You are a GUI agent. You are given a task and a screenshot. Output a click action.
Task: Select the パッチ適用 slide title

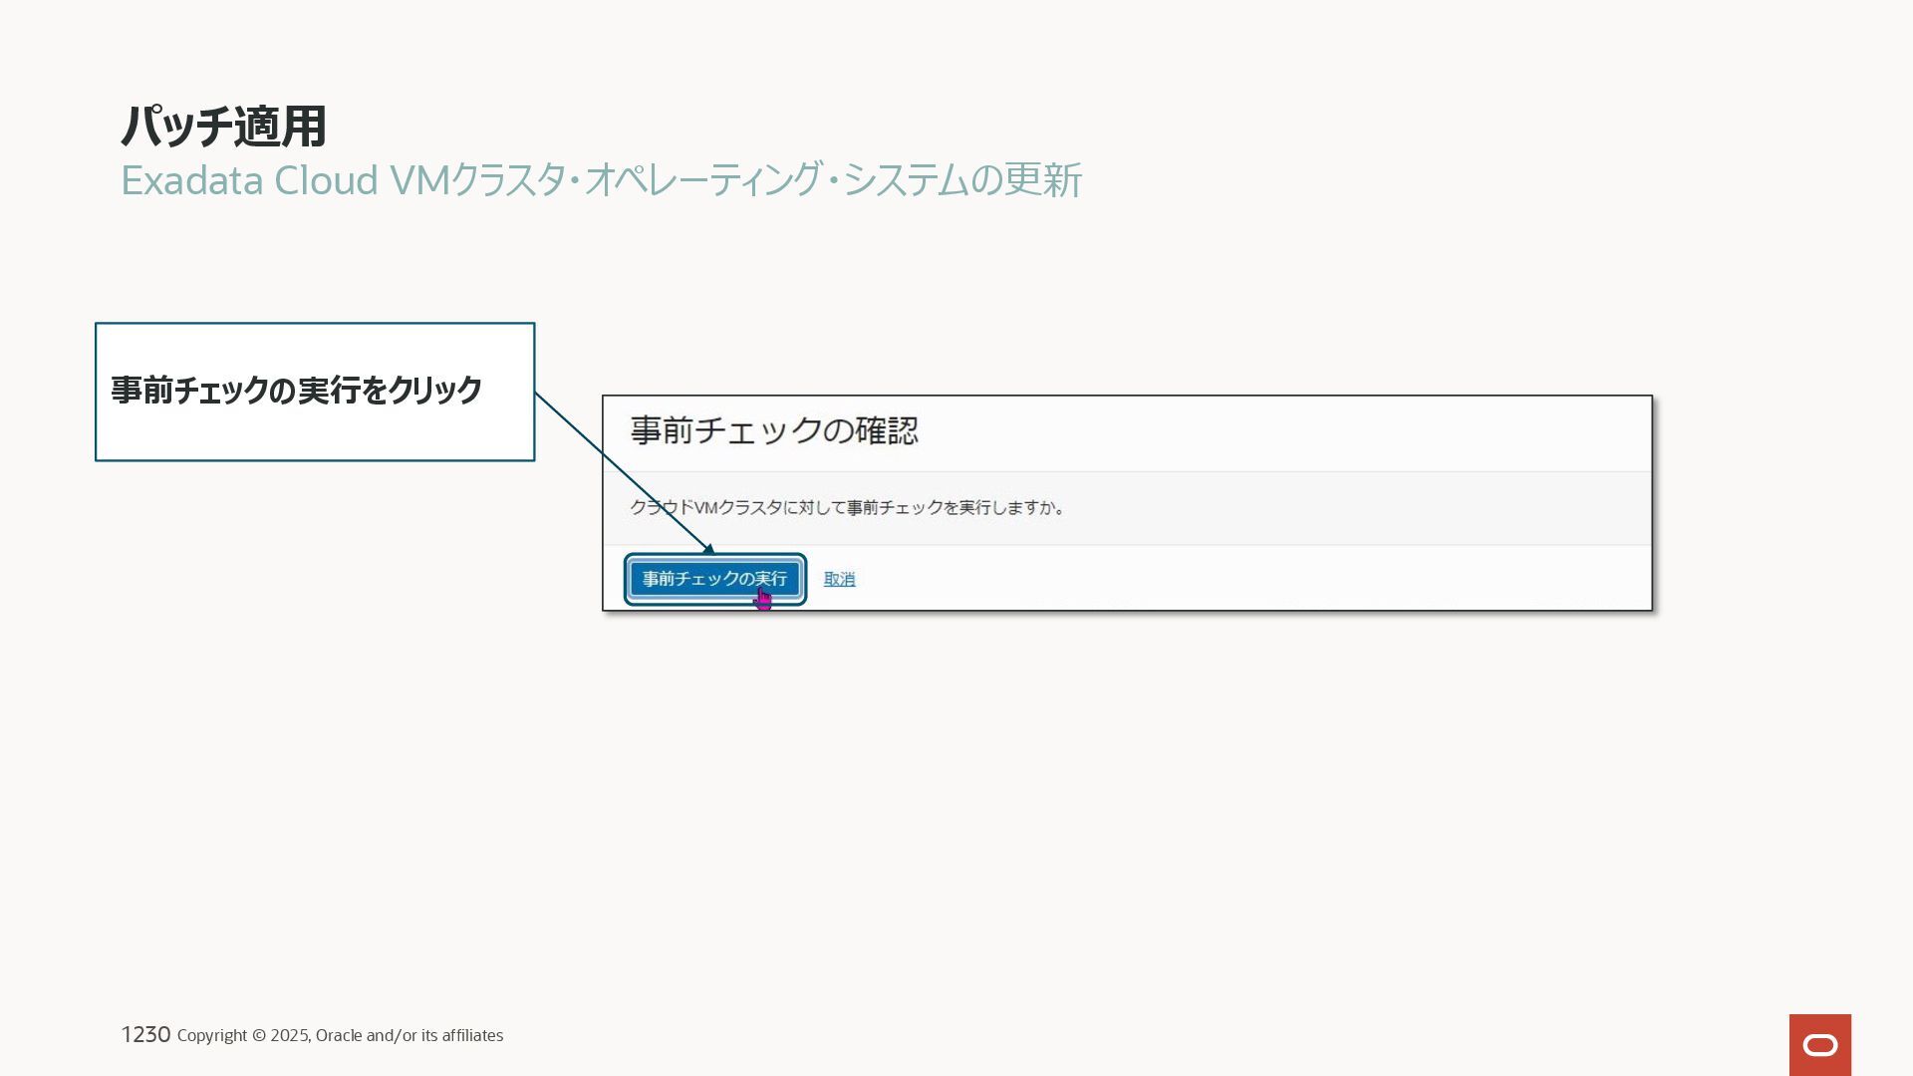pos(223,127)
